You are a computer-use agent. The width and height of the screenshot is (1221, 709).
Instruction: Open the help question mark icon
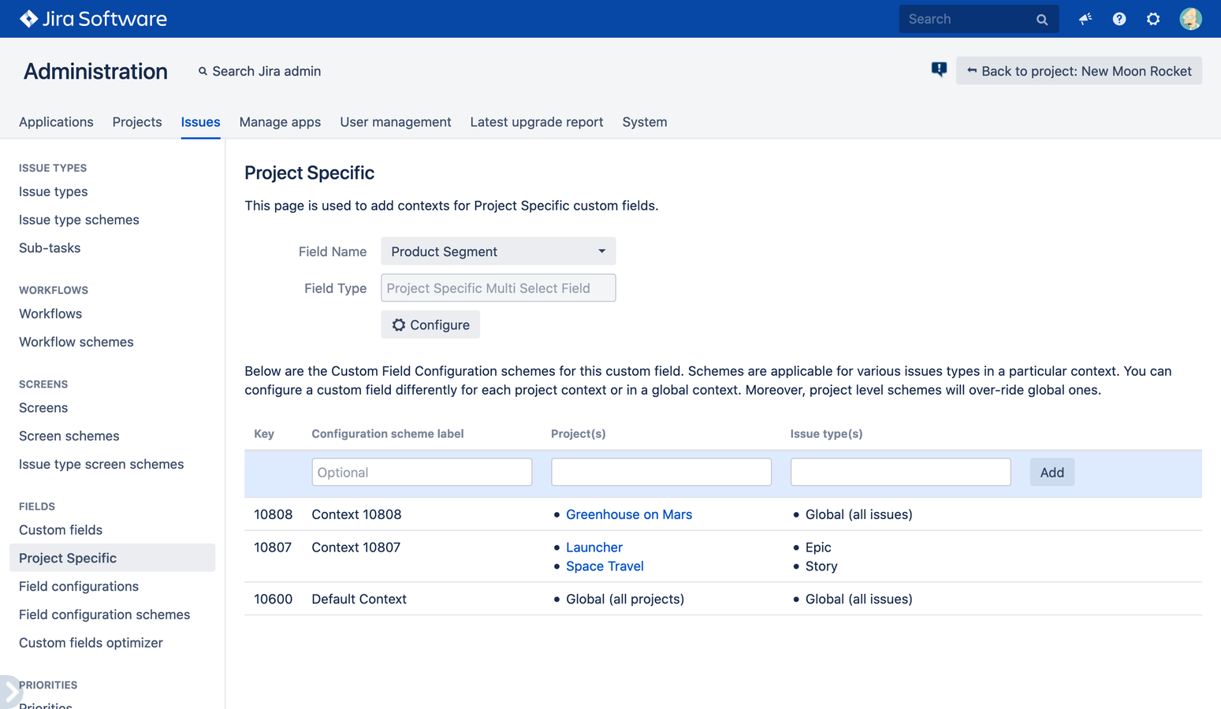1119,19
